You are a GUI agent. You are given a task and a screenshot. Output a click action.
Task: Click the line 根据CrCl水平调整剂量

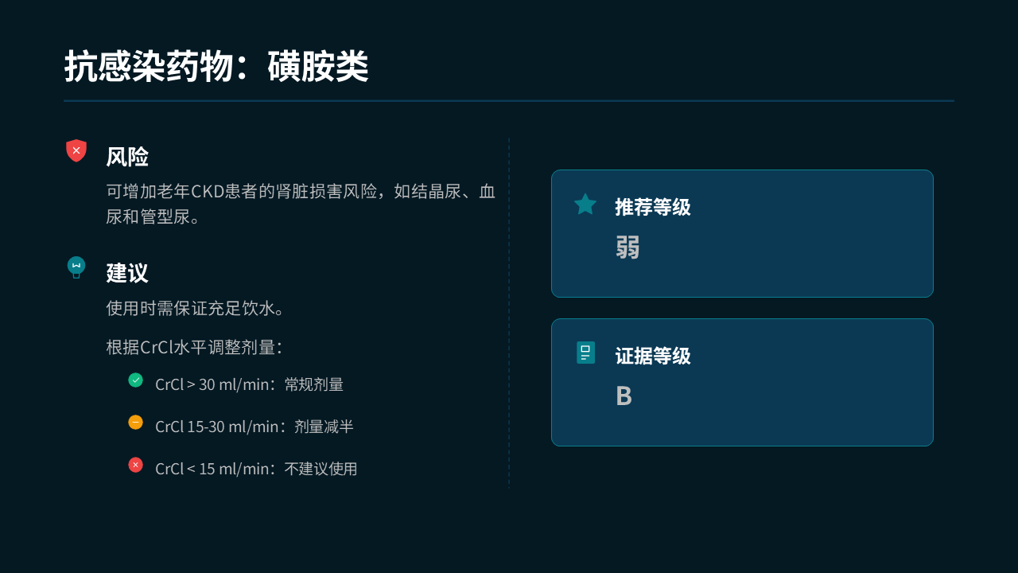(194, 347)
